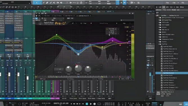This screenshot has width=188, height=106.
Task: Expand the Christopher Clews folder
Action: pyautogui.click(x=158, y=39)
